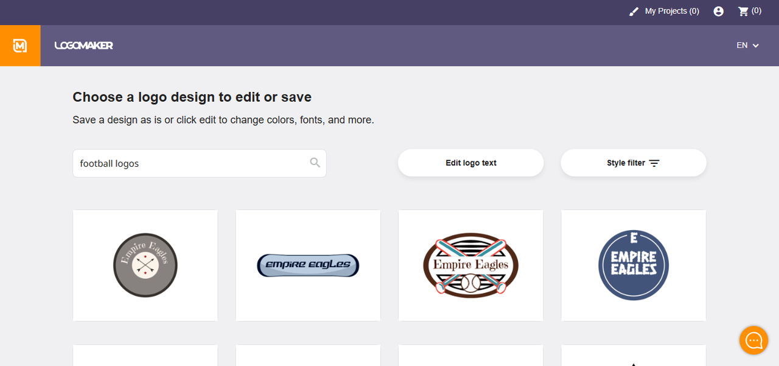Click the LogoMaker wordmark logo
779x366 pixels.
[x=83, y=46]
